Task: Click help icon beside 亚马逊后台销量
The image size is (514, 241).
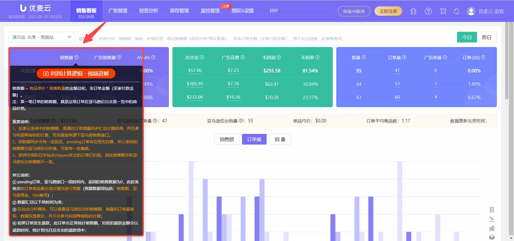Action: click(241, 121)
